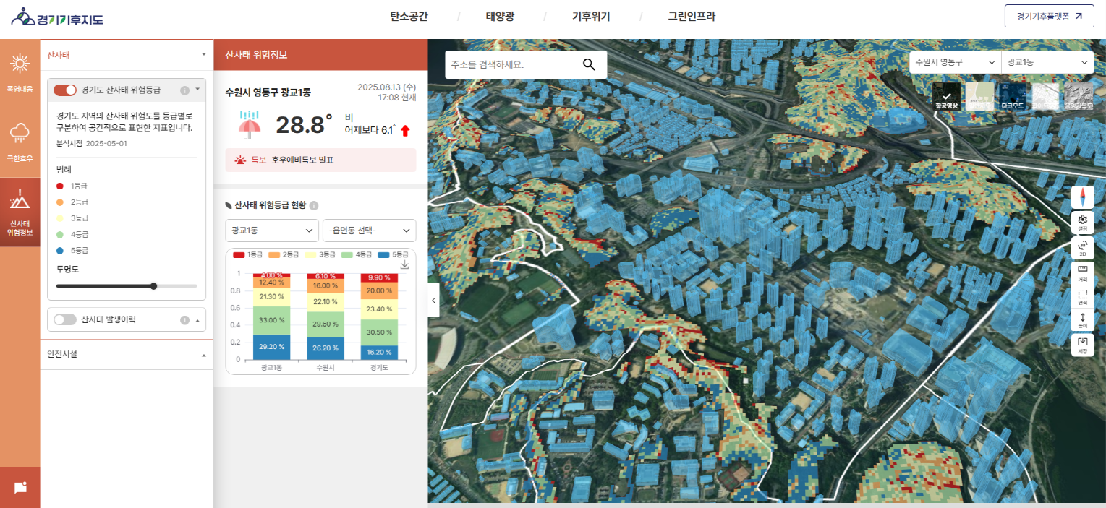Expand the 산사태 발생이력 details arrow
The image size is (1106, 508).
[197, 319]
